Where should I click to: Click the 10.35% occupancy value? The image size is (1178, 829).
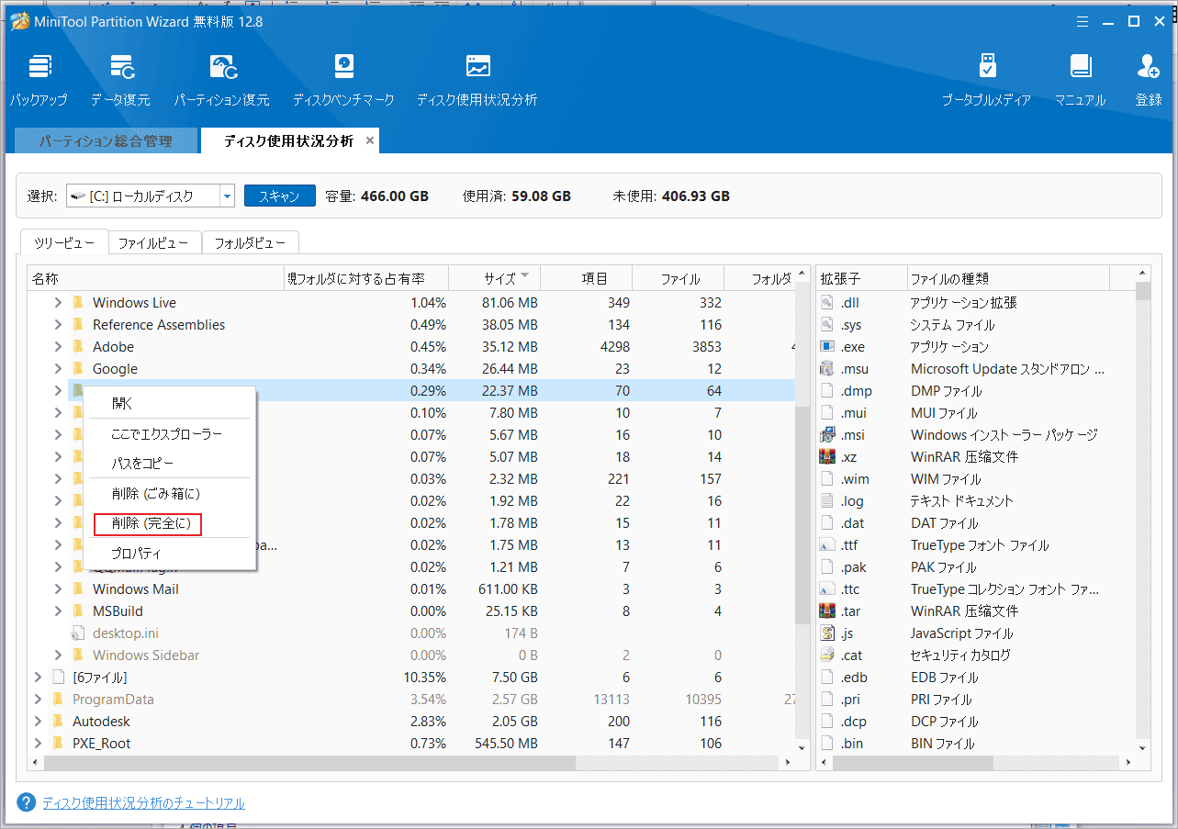(x=425, y=678)
